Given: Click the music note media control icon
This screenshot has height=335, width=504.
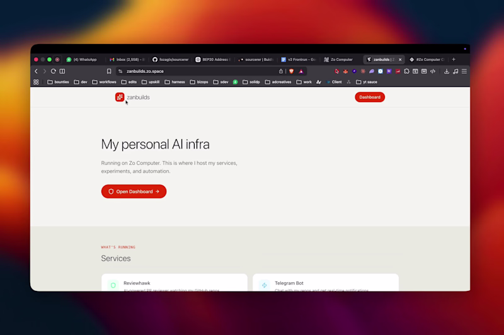Looking at the screenshot, I should point(455,71).
